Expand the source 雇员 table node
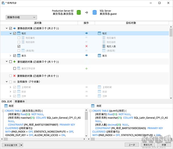The image size is (173, 149). [x=11, y=56]
